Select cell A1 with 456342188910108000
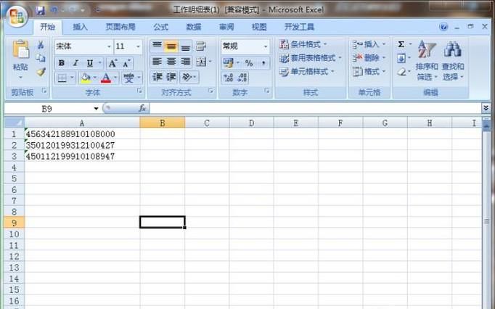Image resolution: width=495 pixels, height=309 pixels. [x=82, y=133]
